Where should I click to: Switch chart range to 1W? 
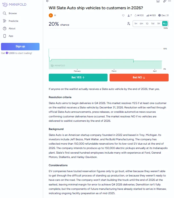153,24
